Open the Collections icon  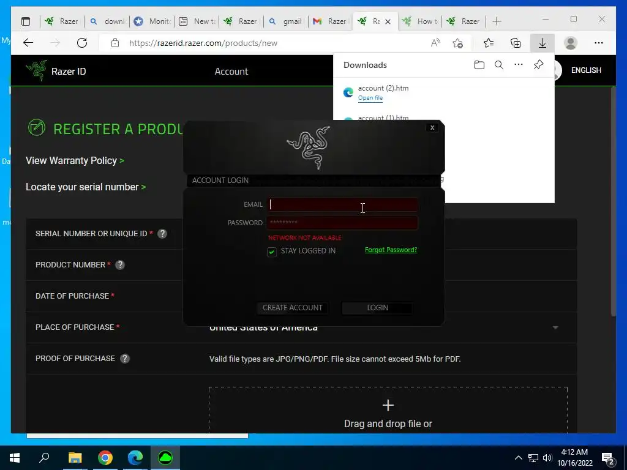[516, 43]
